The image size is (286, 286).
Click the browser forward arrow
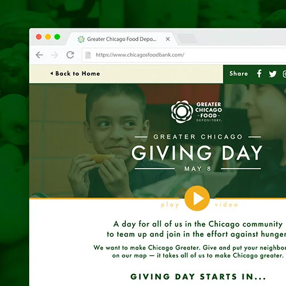(55, 55)
